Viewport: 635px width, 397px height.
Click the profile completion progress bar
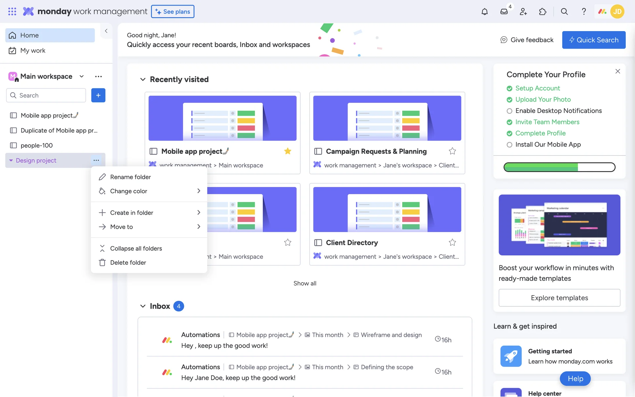559,167
